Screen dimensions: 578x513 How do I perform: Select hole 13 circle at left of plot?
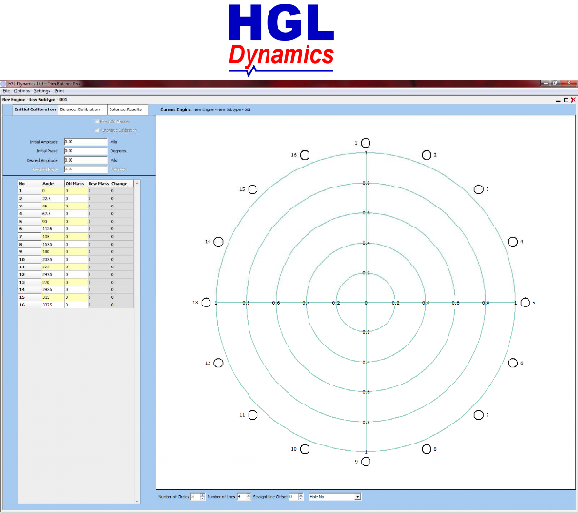(206, 303)
